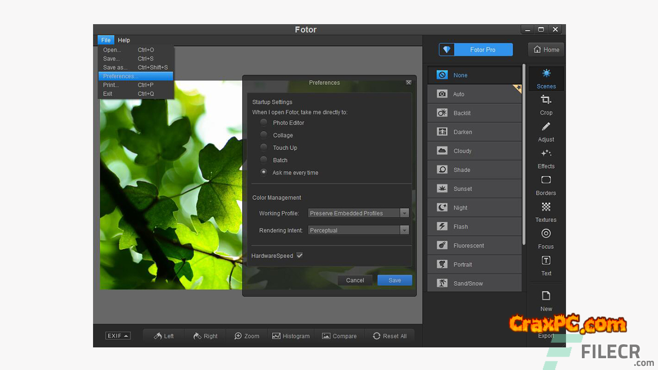Open the Help menu

124,40
